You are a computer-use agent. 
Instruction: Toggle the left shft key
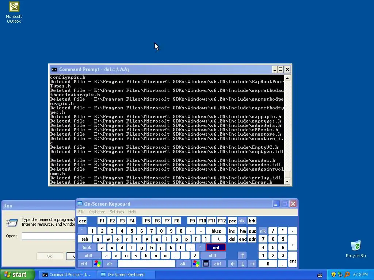pyautogui.click(x=88, y=256)
